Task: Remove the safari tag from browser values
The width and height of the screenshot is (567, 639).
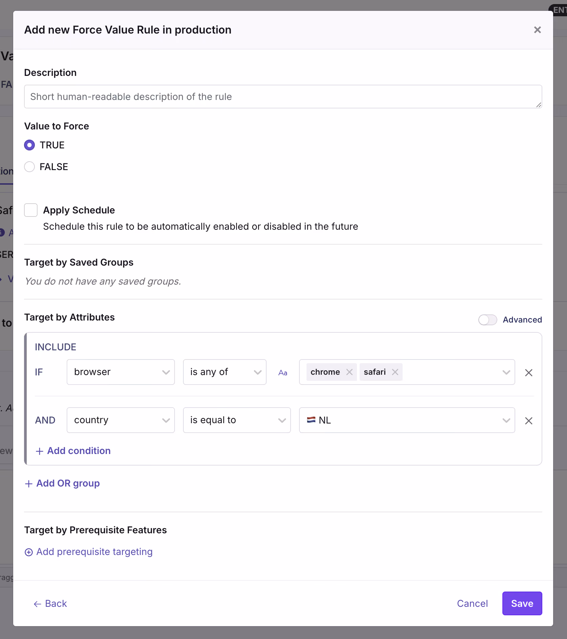Action: [395, 372]
